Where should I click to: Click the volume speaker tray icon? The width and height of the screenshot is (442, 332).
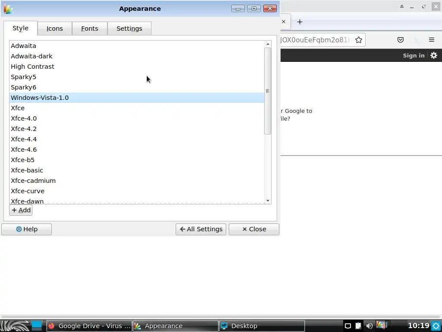coord(369,326)
